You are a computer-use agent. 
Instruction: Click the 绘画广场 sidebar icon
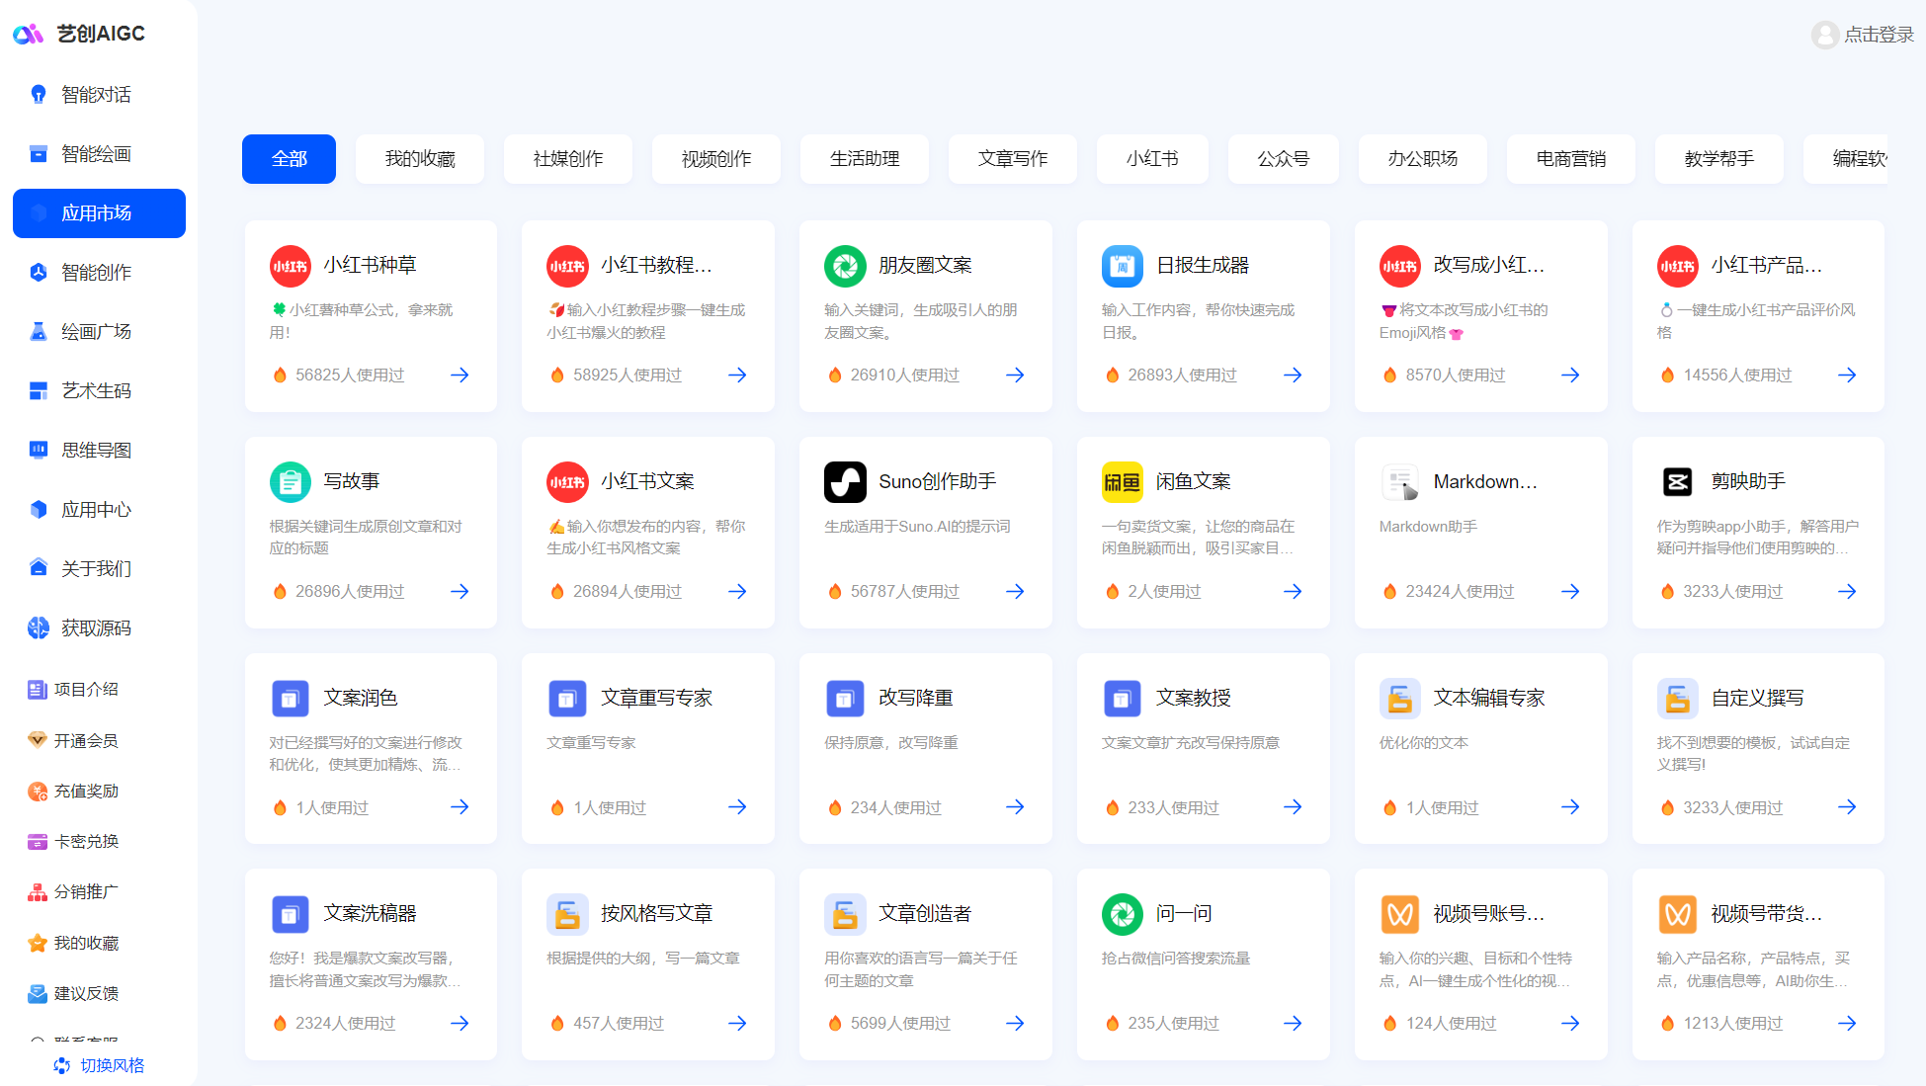pos(38,331)
